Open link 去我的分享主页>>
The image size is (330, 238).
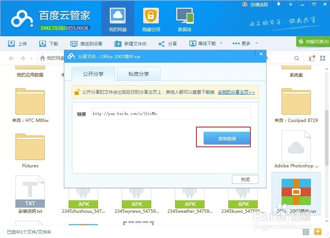[236, 92]
